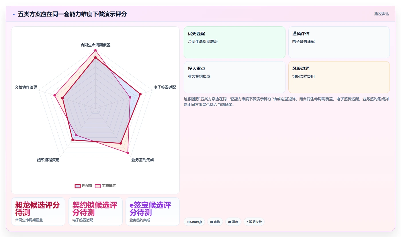
Task: Click 实施难度 point on 文档协作治理 axis
Action: click(x=54, y=95)
